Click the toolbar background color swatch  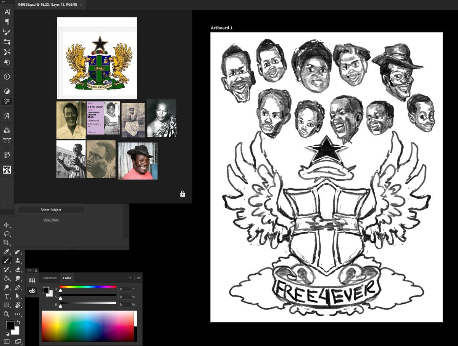(16, 330)
